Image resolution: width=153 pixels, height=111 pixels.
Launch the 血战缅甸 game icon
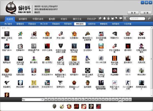tap(88, 83)
